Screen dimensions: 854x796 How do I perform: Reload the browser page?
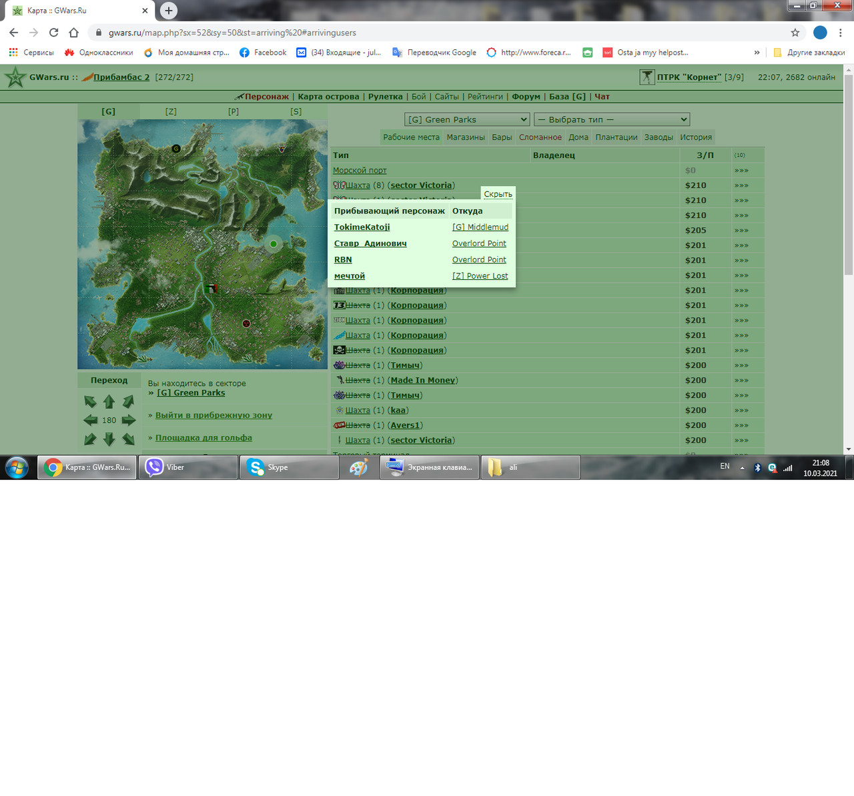click(53, 33)
